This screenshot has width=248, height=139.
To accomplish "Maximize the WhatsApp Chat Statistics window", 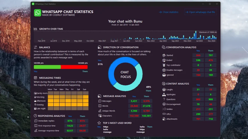I will pos(210,4).
